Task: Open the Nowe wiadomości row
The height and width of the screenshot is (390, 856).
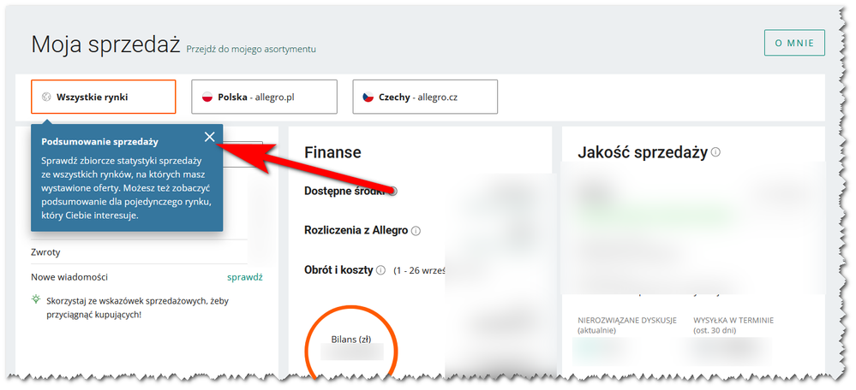Action: click(x=69, y=277)
